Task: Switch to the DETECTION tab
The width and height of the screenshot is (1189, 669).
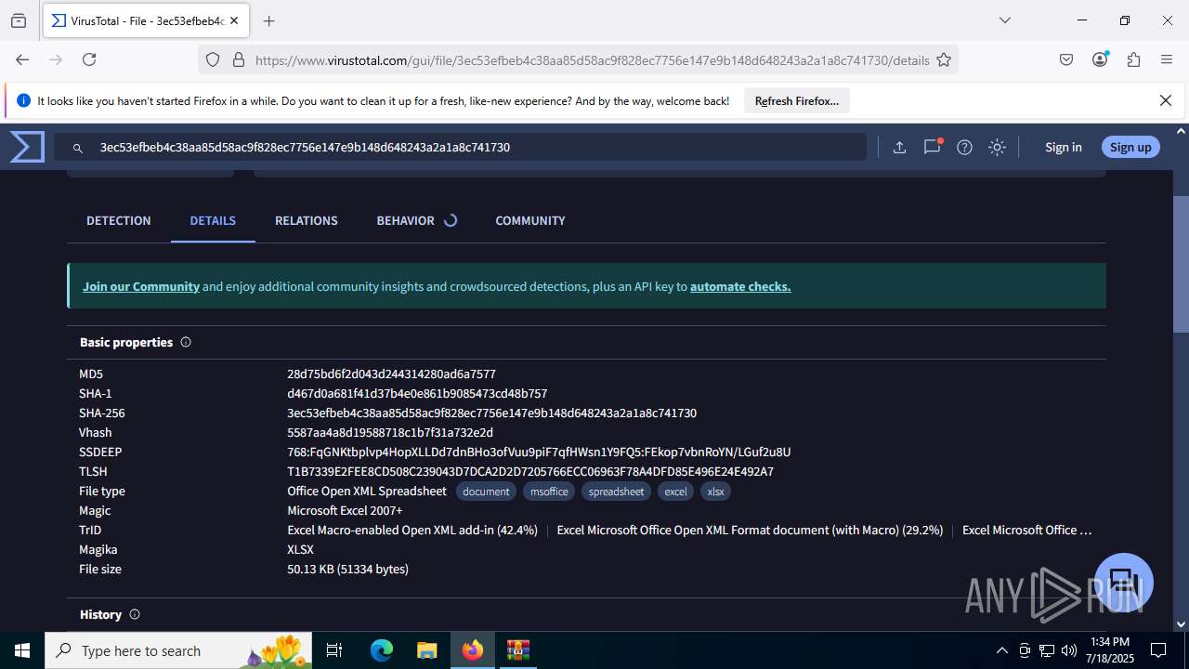Action: [119, 220]
